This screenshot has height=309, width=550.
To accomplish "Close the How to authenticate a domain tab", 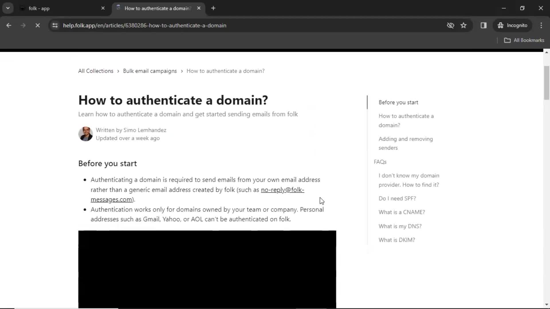I will 199,8.
